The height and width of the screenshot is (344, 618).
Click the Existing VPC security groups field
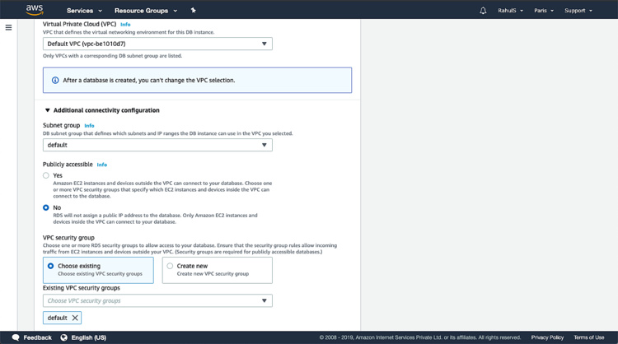157,301
